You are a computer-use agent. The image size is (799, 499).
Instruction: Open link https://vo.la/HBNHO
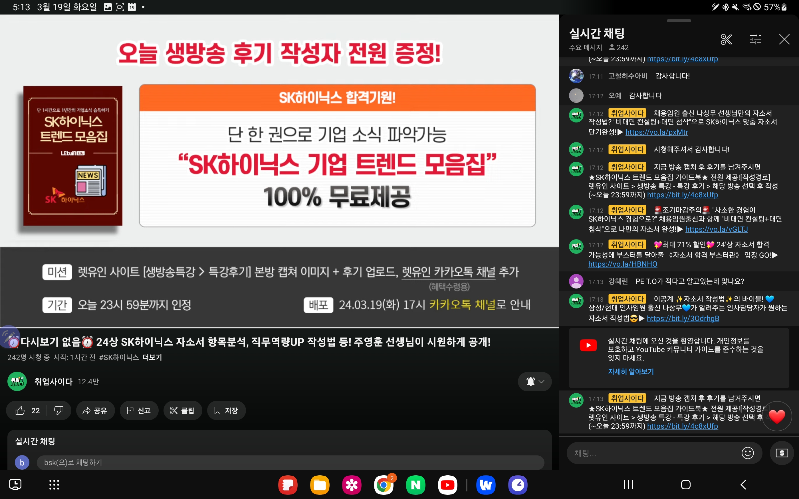point(622,264)
